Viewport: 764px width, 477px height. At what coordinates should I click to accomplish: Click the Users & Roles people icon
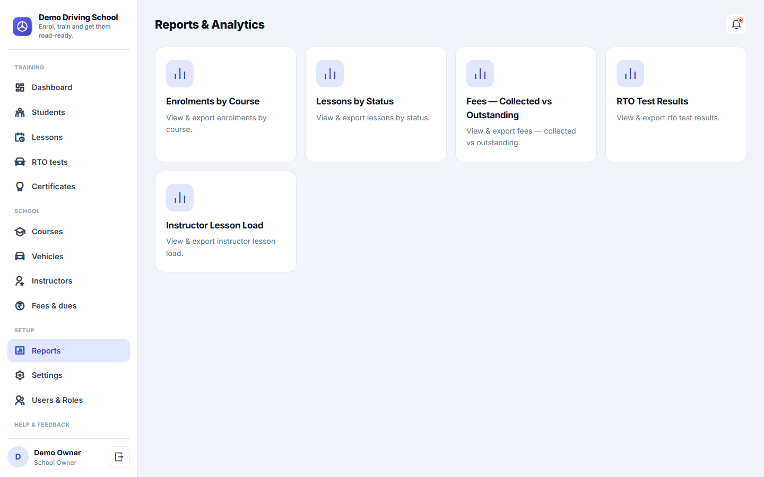[20, 400]
